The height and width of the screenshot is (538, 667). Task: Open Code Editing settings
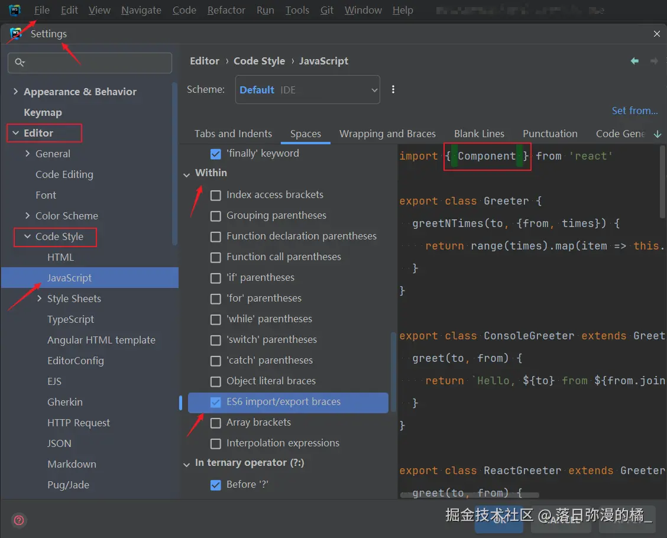(x=64, y=174)
